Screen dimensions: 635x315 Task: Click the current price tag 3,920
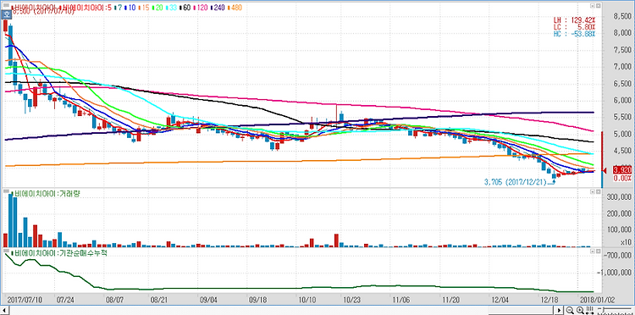(623, 169)
